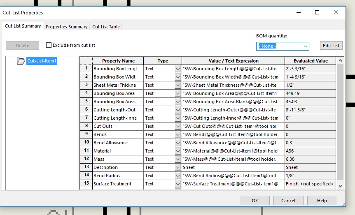Screen dimensions: 355x215
Task: Click the Cancel button
Action: 288,201
